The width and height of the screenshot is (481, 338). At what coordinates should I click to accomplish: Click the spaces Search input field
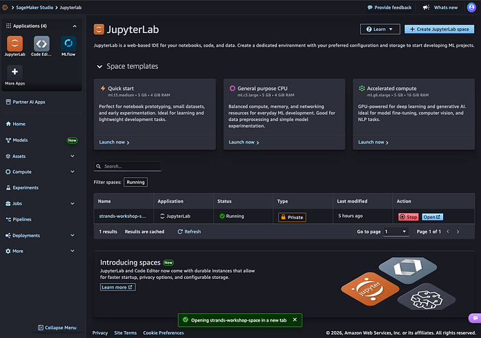[128, 166]
